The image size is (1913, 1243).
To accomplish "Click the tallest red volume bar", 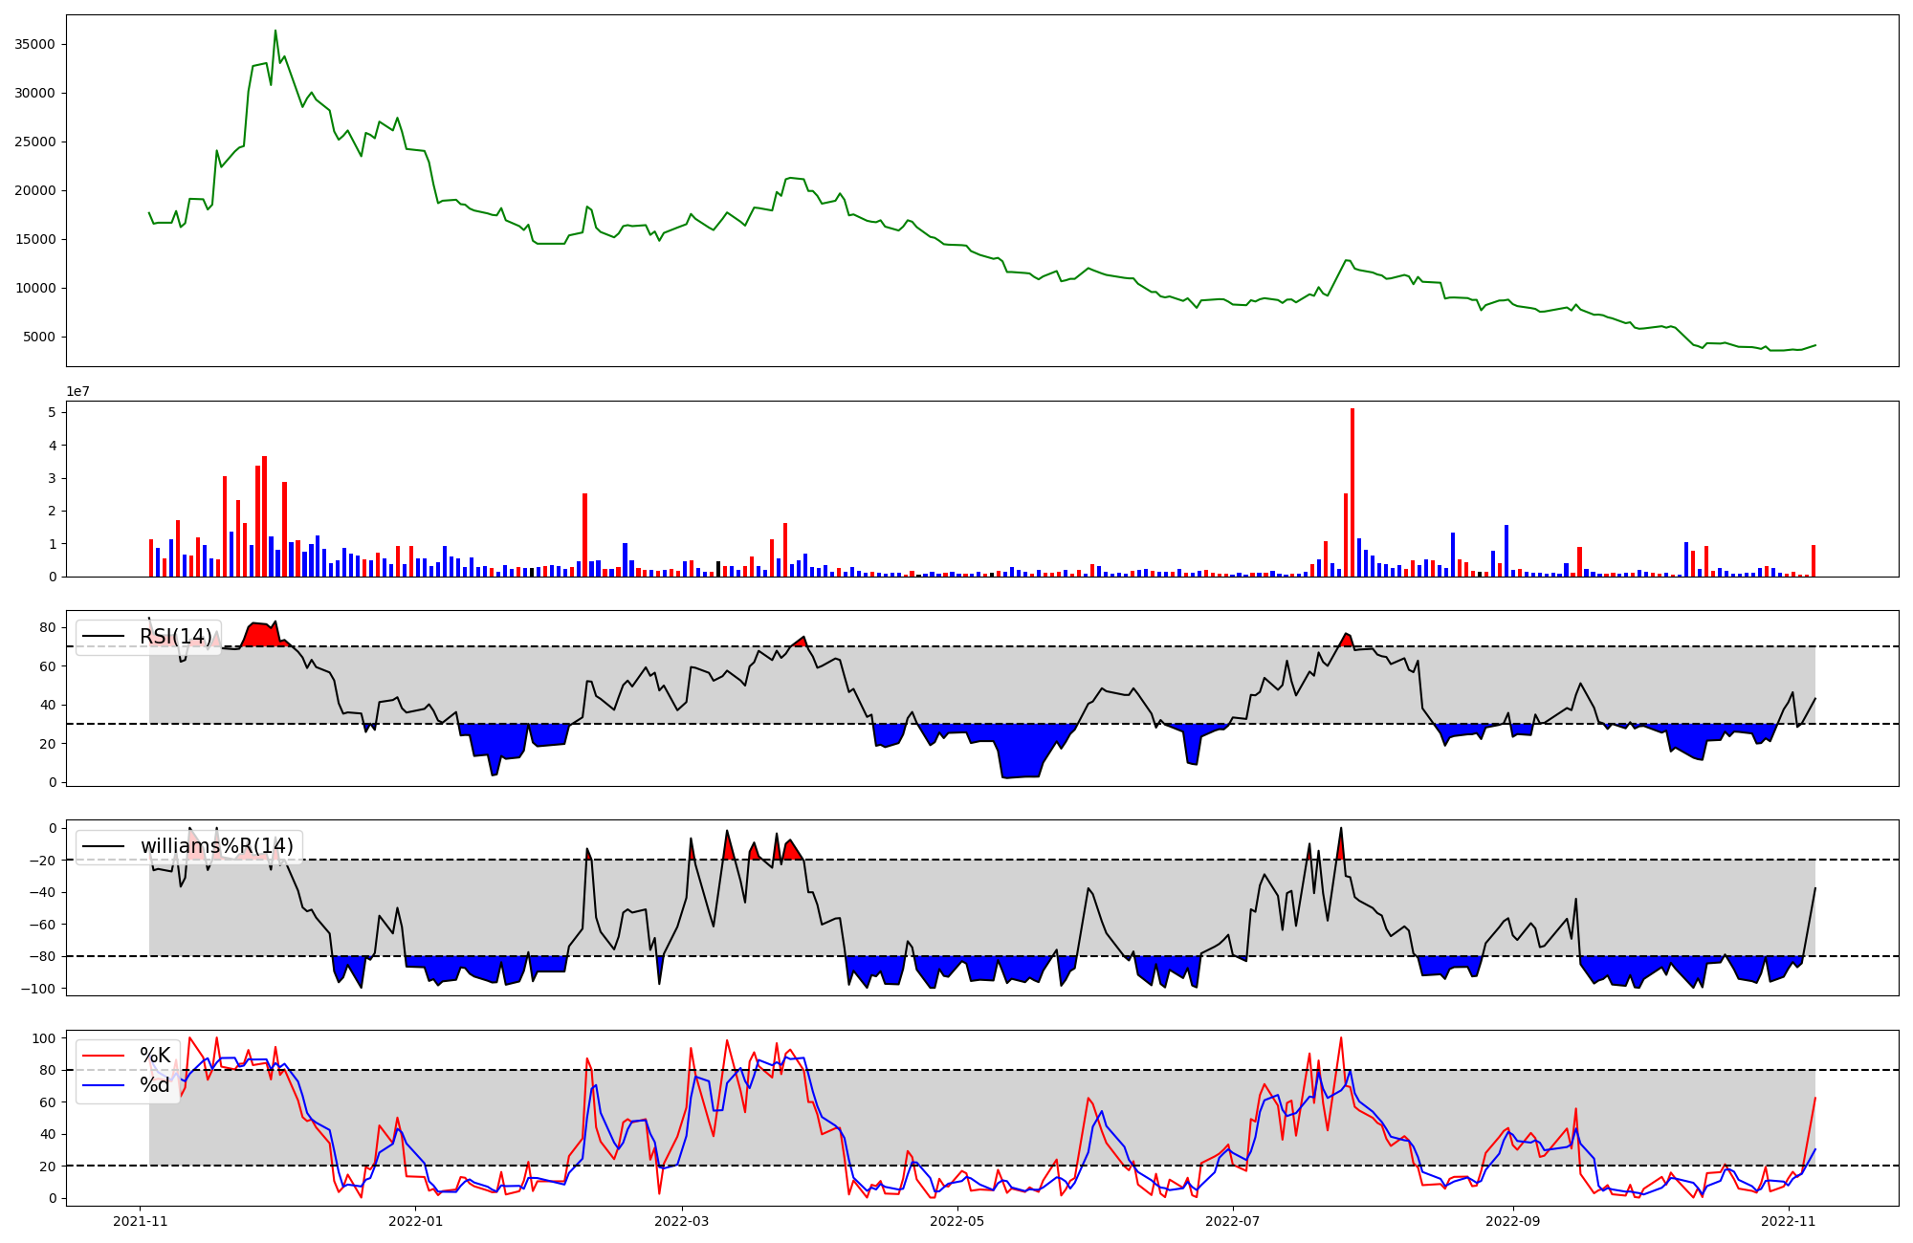I will [x=1352, y=492].
